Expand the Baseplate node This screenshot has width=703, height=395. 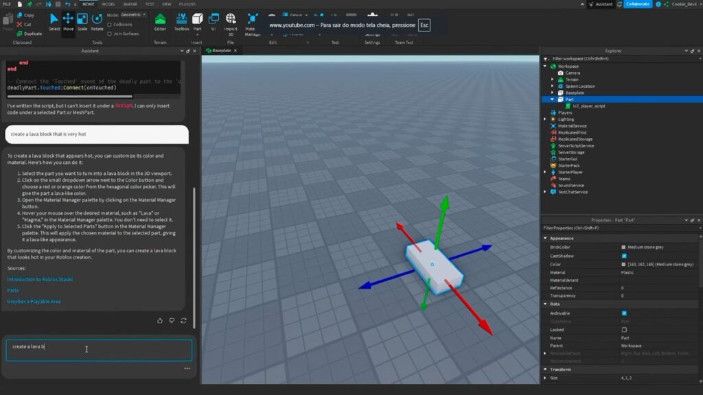pyautogui.click(x=553, y=93)
